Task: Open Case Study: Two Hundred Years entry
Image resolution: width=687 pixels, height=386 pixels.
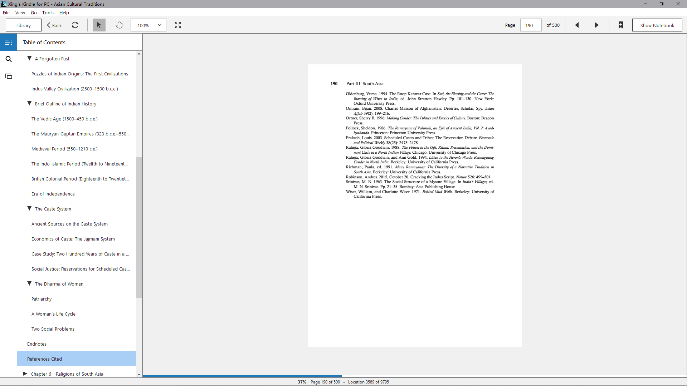Action: (80, 254)
